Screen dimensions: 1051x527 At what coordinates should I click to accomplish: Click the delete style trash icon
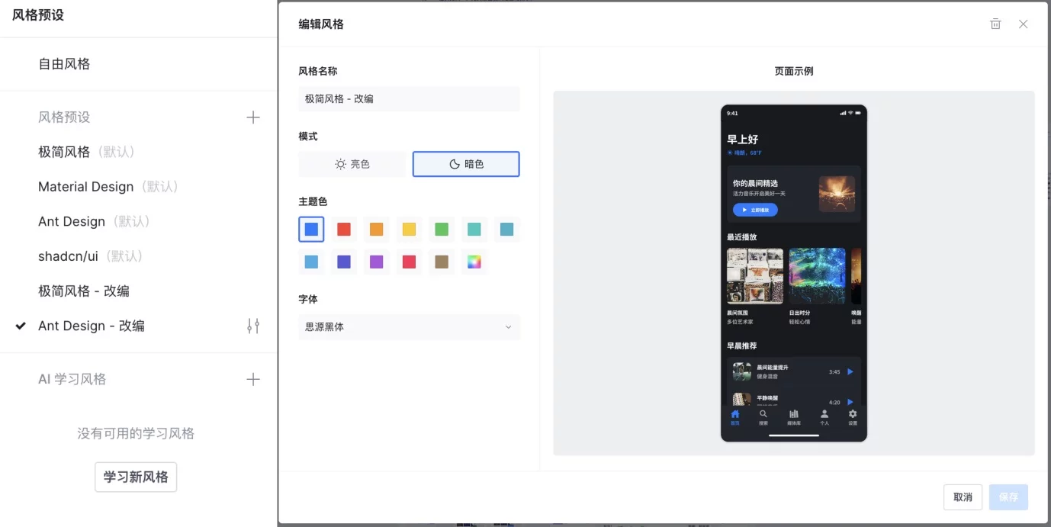coord(995,24)
